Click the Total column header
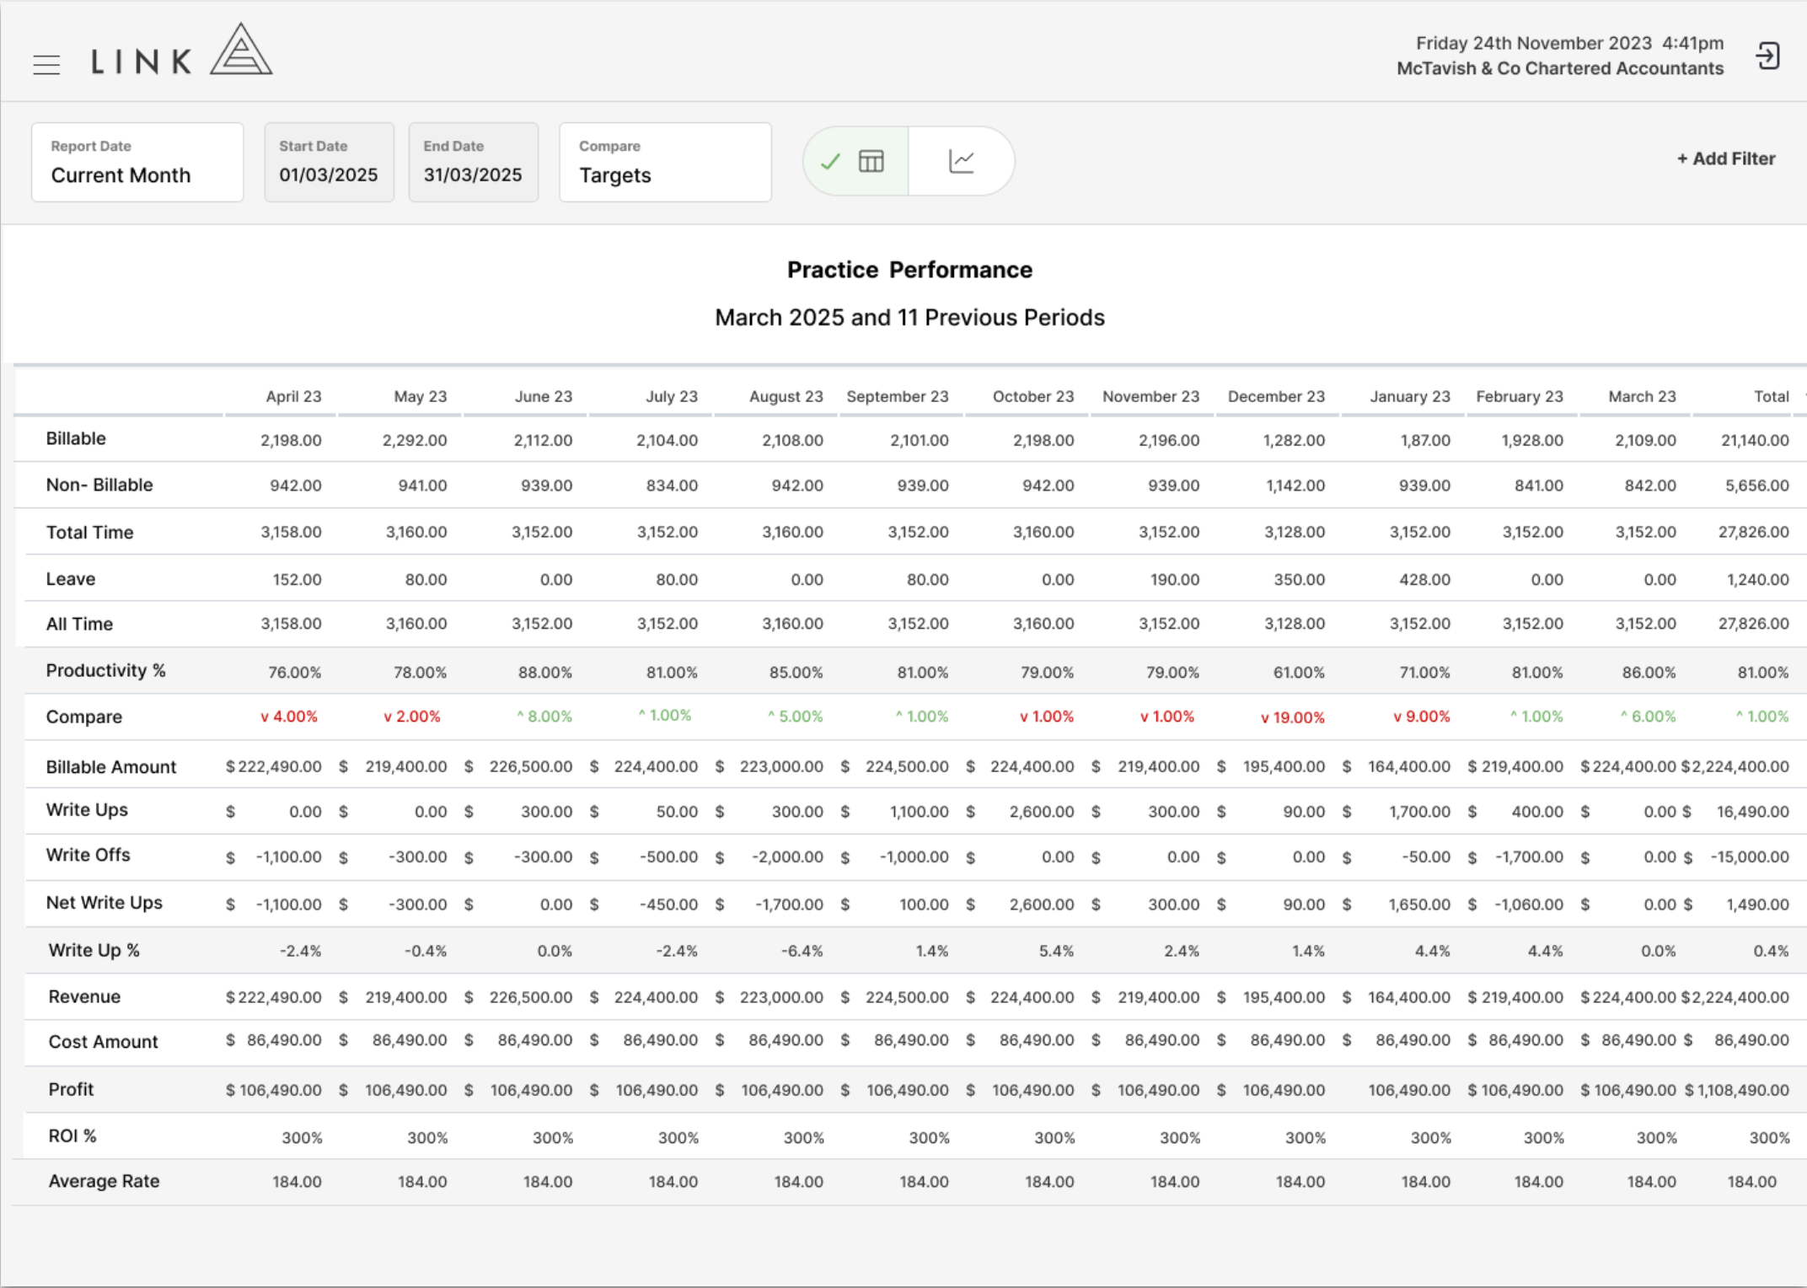 (1771, 396)
